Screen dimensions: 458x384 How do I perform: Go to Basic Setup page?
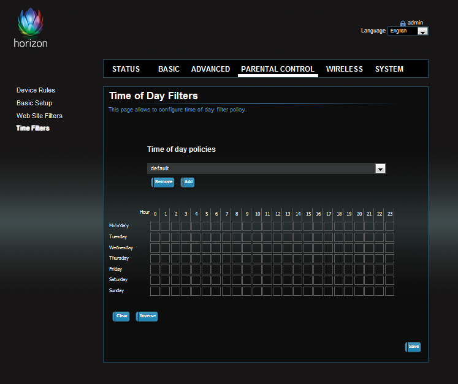tap(34, 103)
